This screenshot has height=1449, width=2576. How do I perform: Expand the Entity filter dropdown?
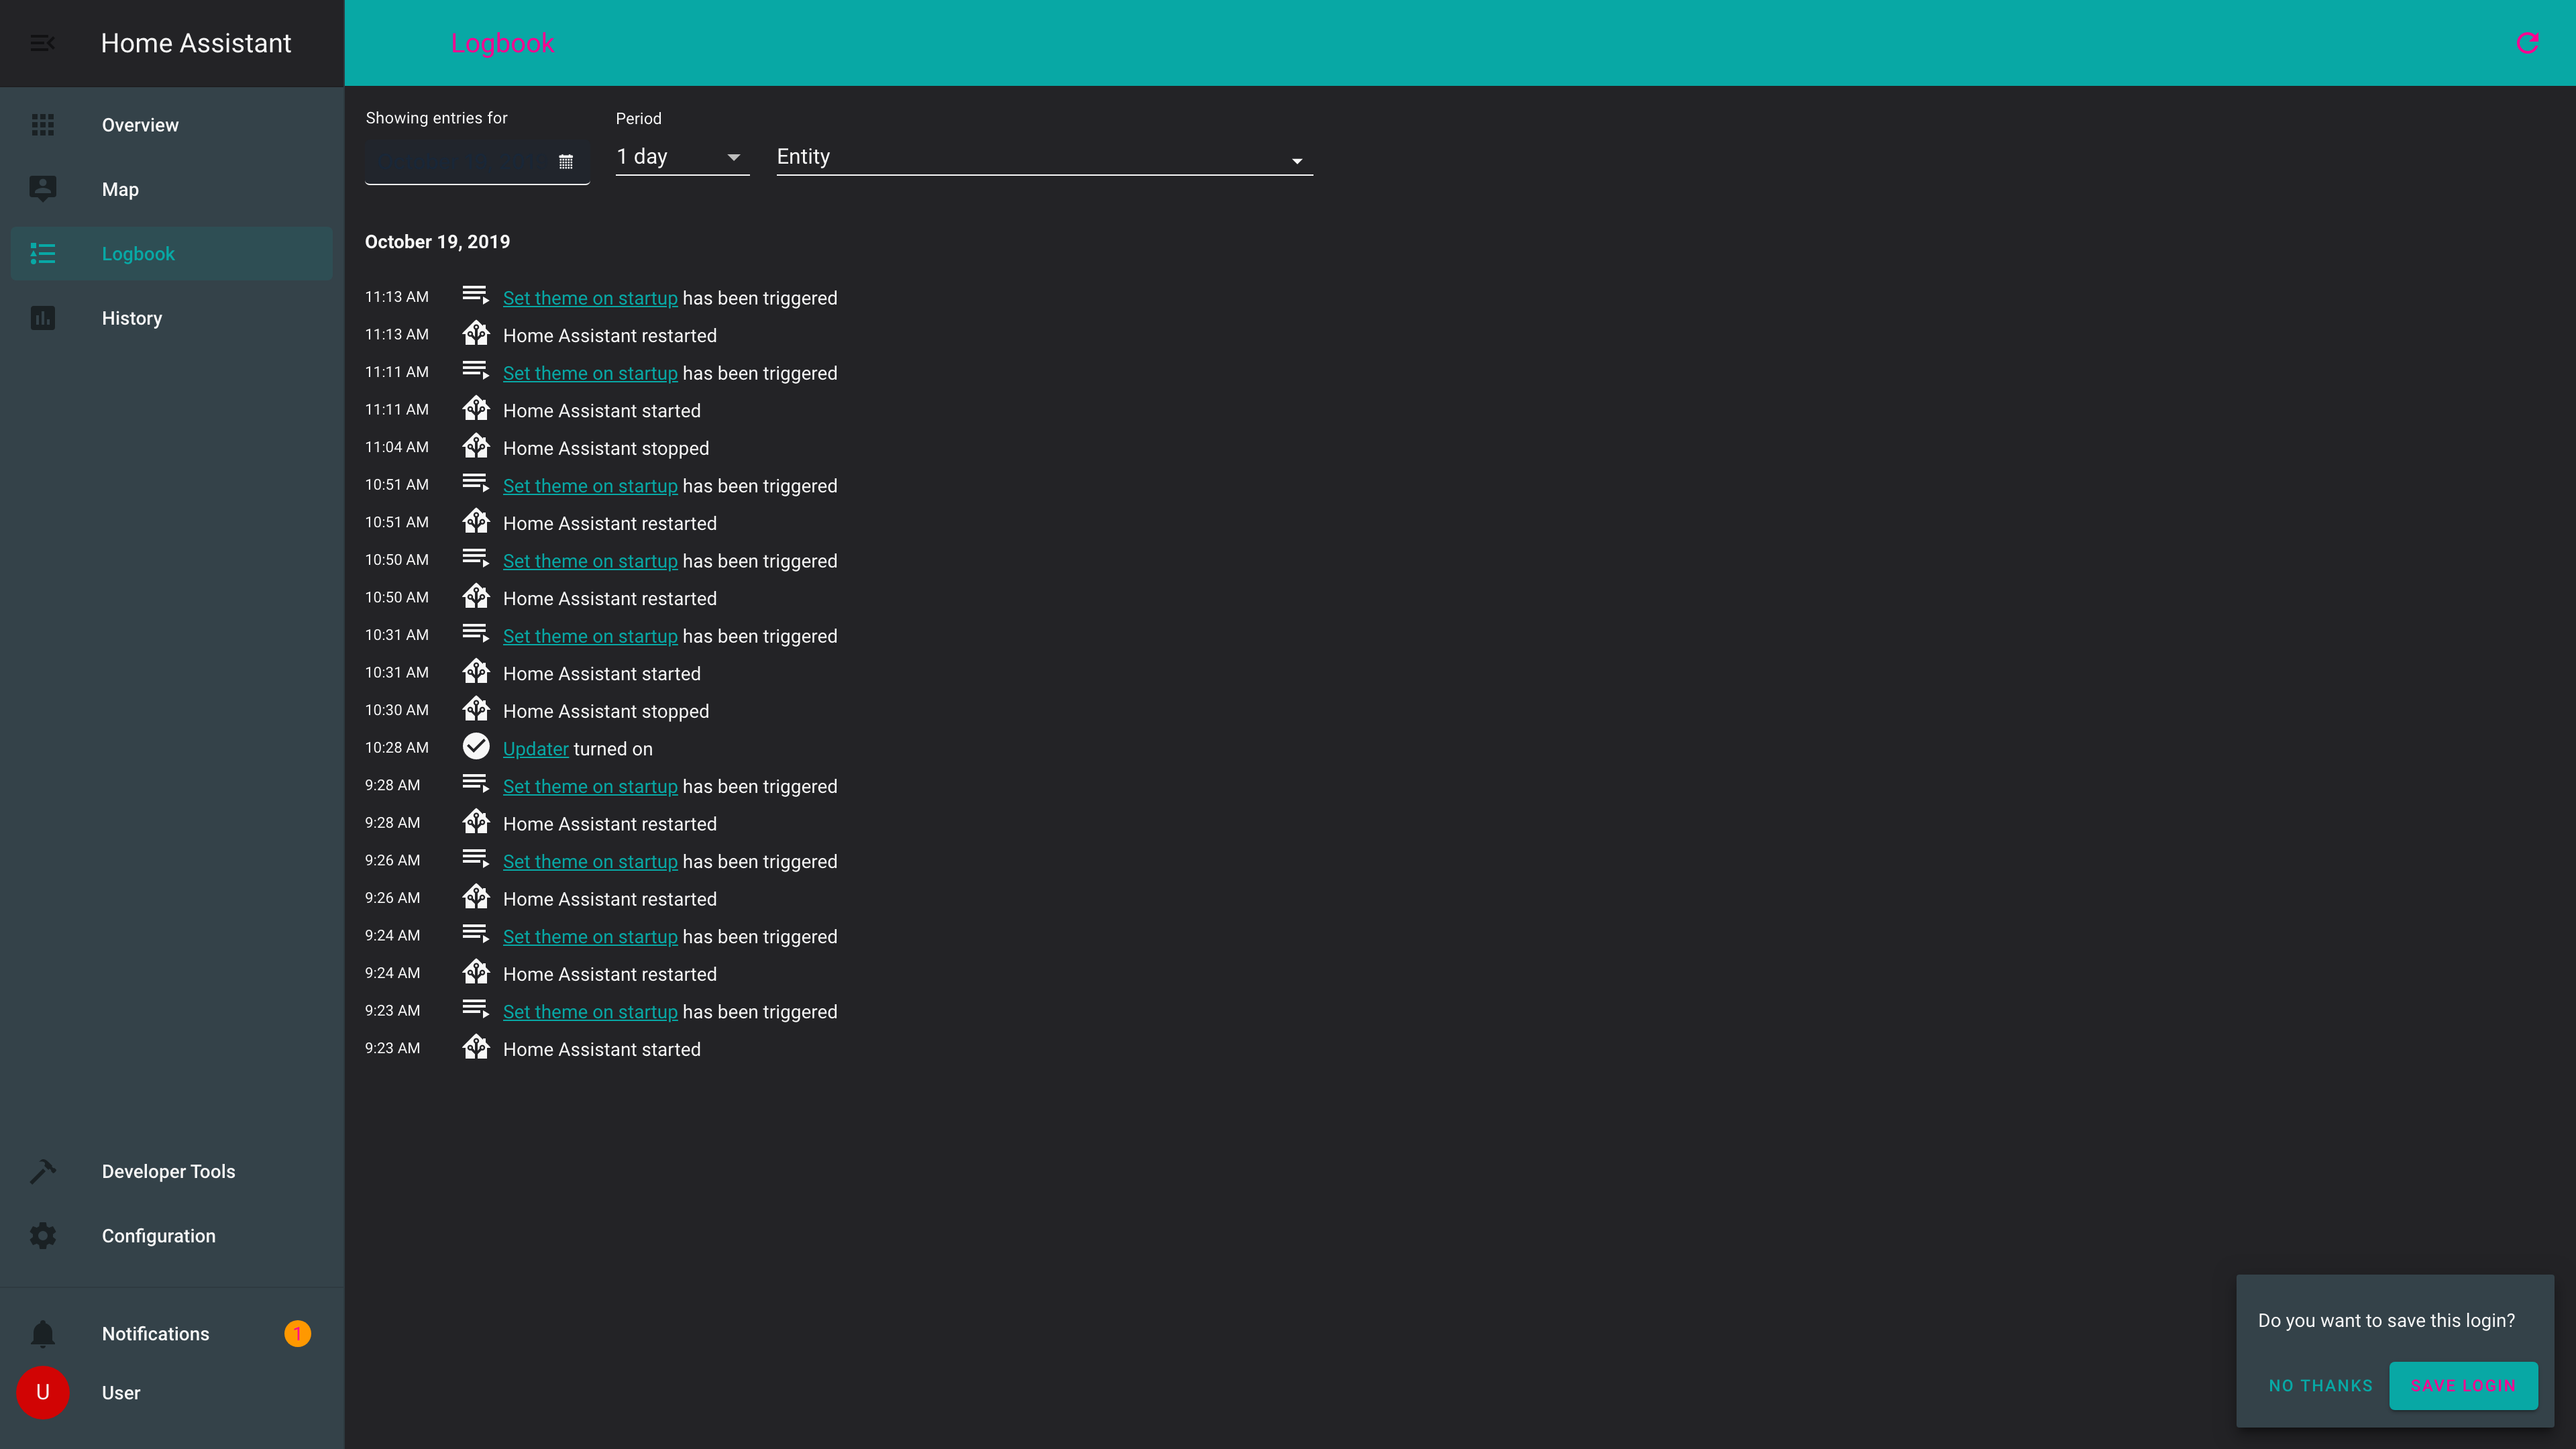click(1043, 158)
